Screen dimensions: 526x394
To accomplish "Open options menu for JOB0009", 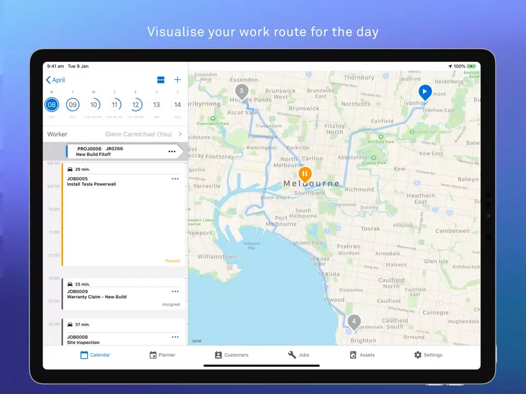I will 175,292.
